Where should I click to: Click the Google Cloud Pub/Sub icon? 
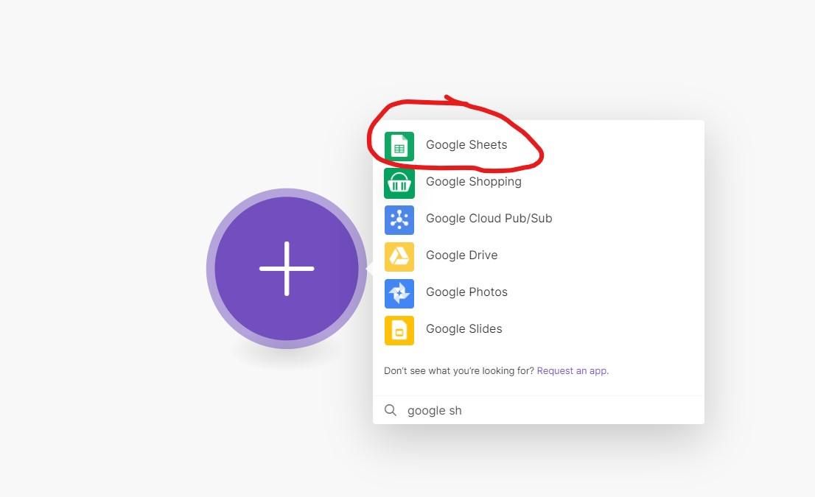[x=399, y=220]
